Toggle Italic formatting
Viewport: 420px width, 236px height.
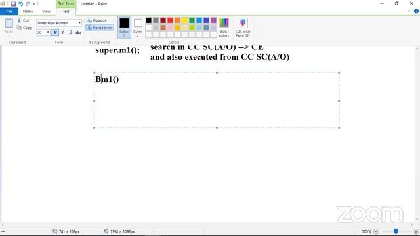[x=63, y=32]
